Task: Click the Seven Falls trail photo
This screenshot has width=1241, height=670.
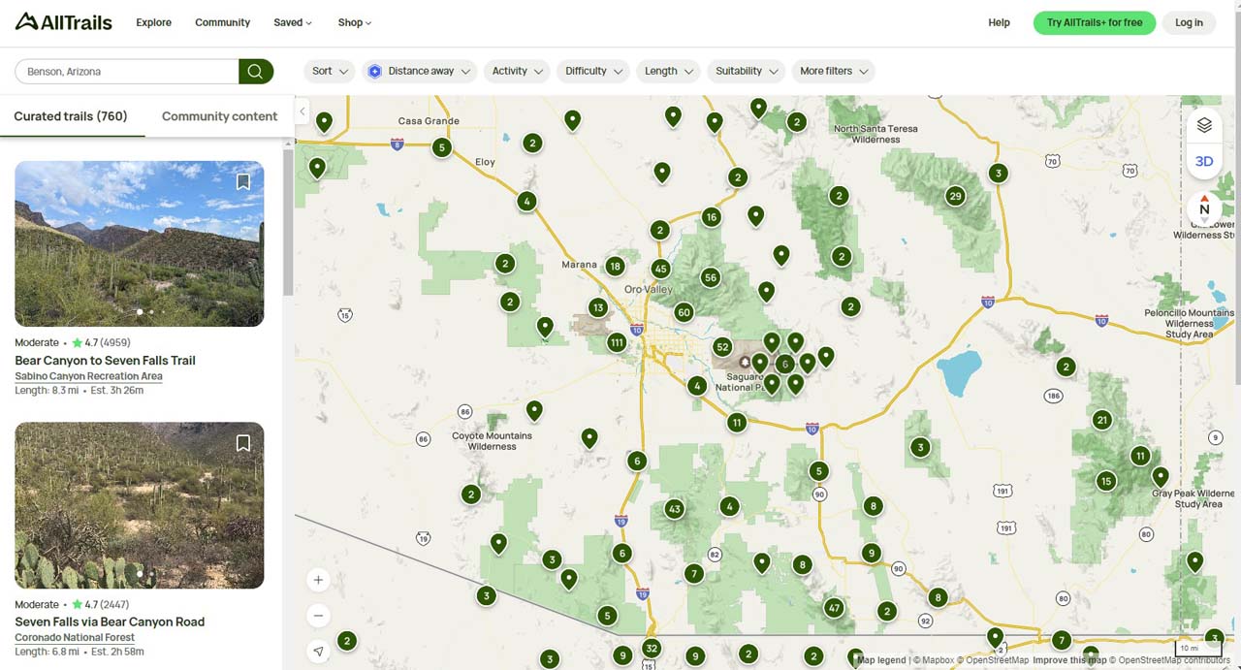Action: tap(140, 505)
